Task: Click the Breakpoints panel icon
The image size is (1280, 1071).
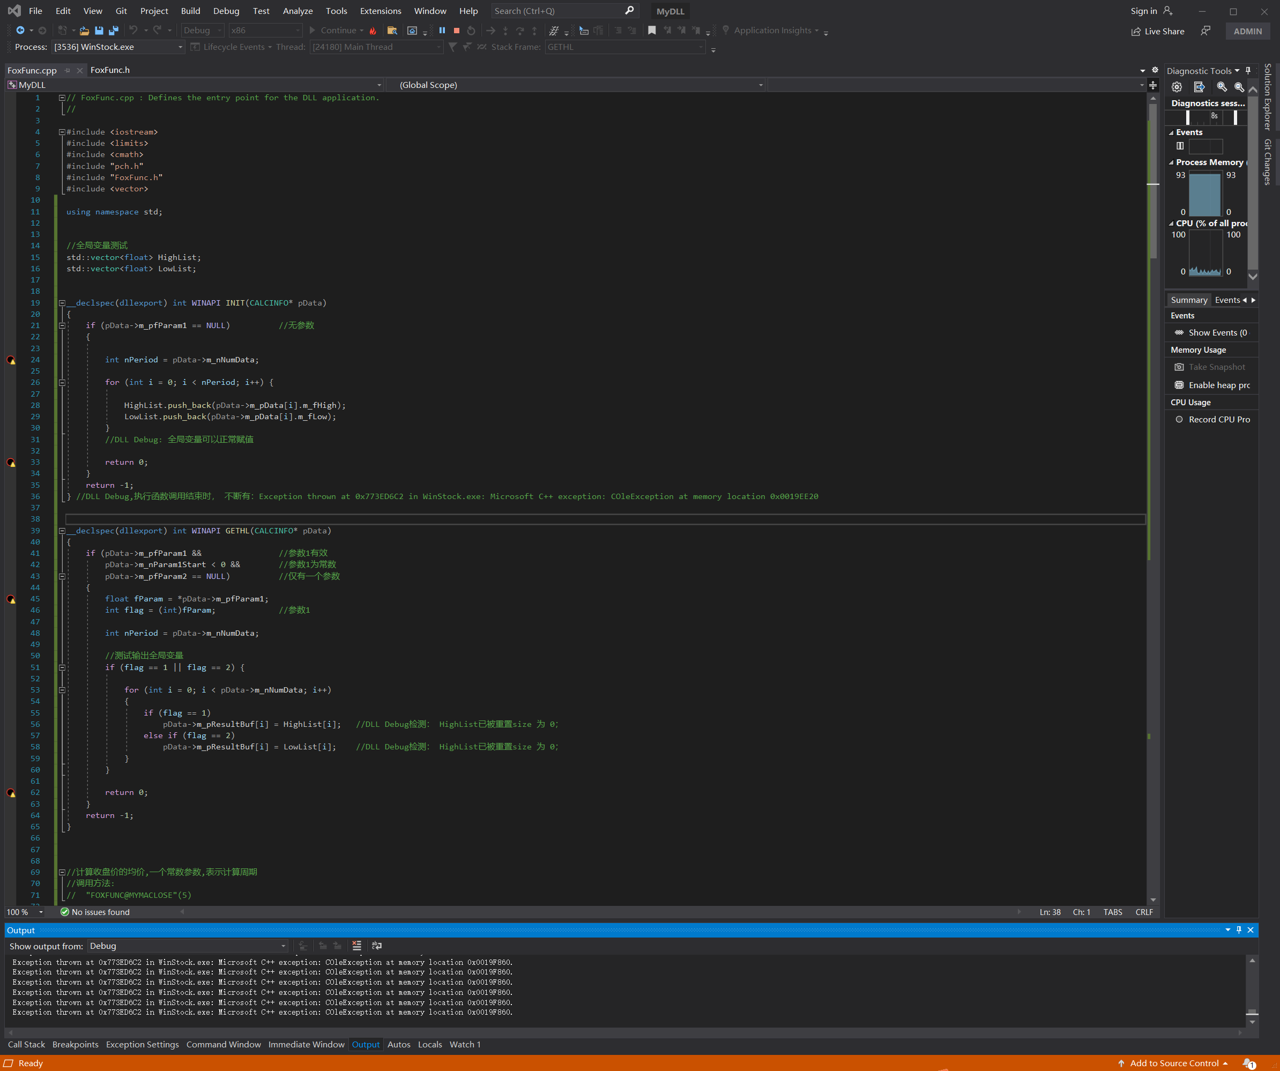Action: pos(76,1044)
